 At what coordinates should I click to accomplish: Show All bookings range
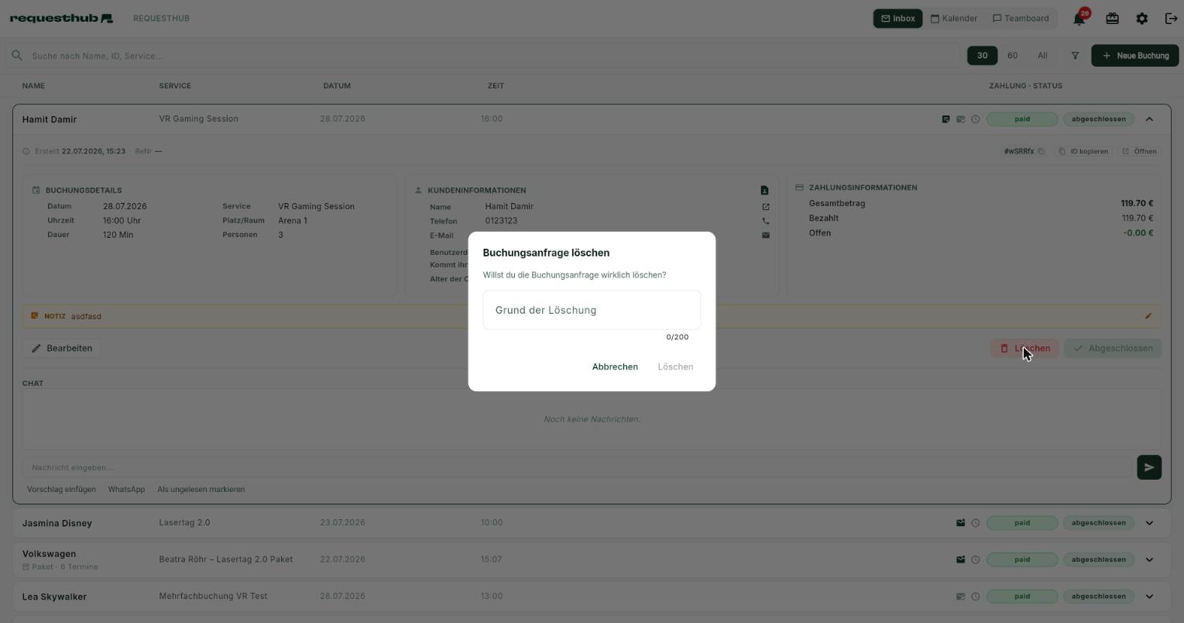tap(1042, 56)
